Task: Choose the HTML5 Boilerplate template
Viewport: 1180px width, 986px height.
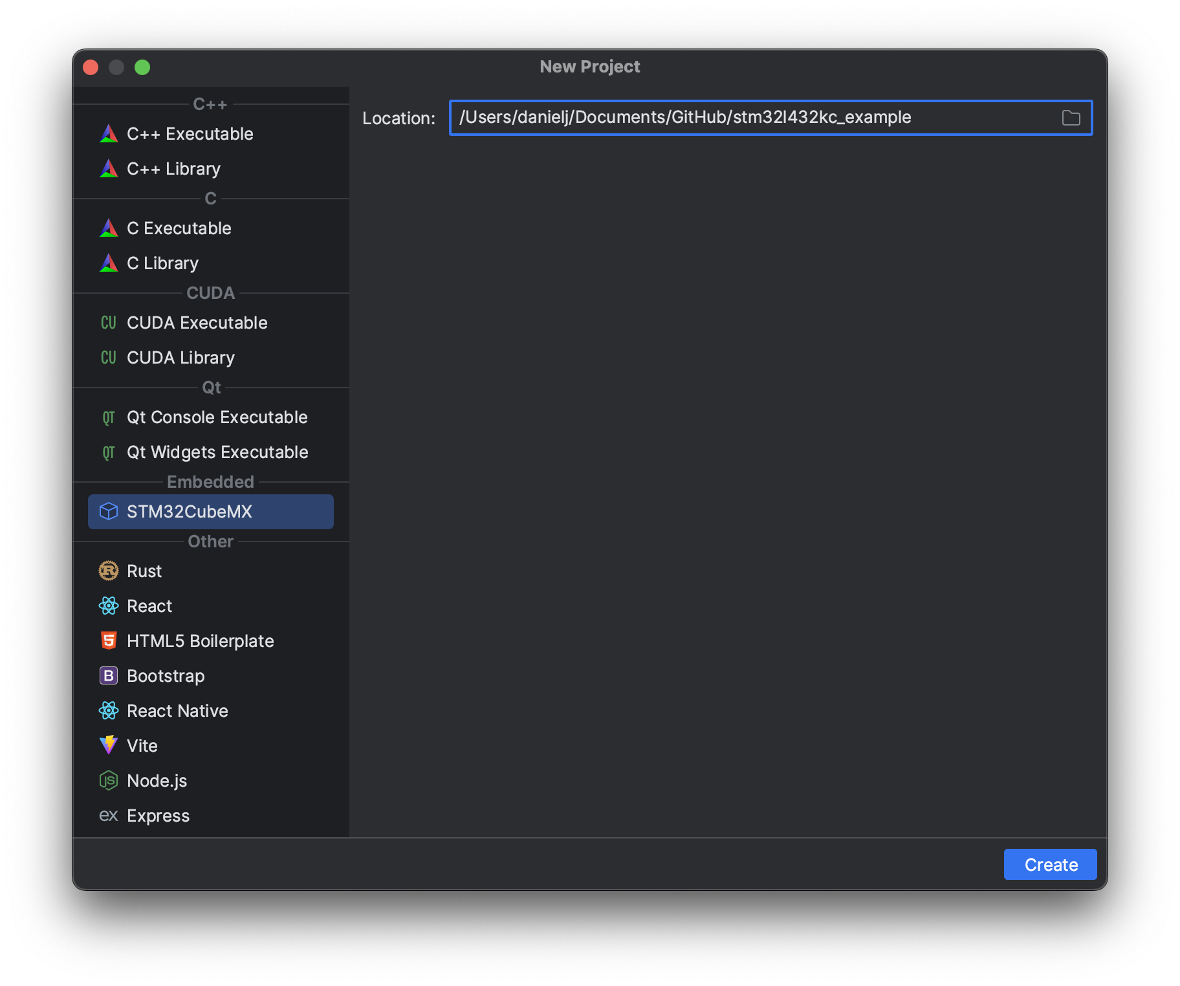Action: [200, 641]
